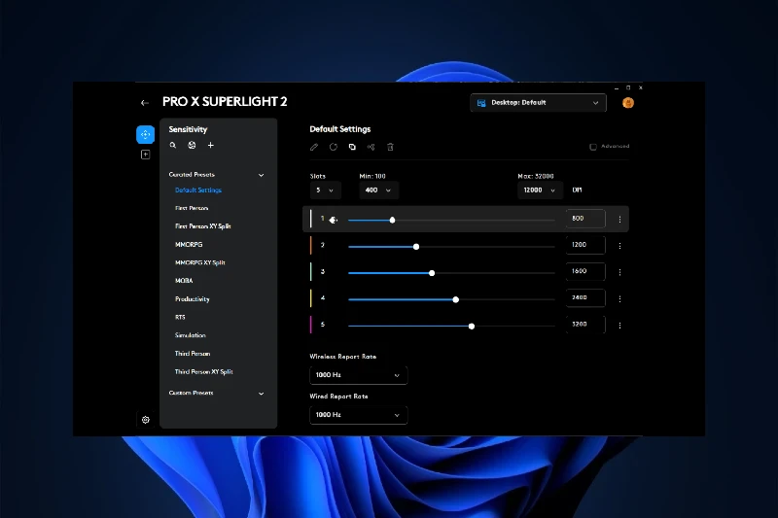Click the DPI slot 2 slider handle
The width and height of the screenshot is (778, 518).
click(416, 246)
